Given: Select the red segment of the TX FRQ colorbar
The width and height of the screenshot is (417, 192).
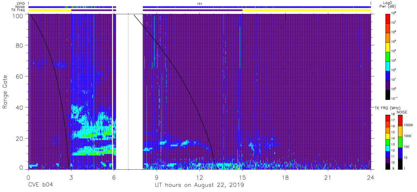Looking at the screenshot, I should [388, 118].
